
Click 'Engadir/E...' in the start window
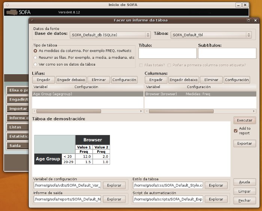point(18,99)
